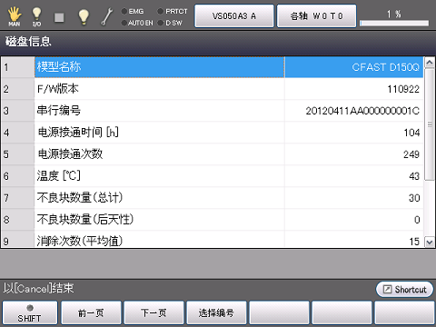This screenshot has height=327, width=436.
Task: Open the Shortcut button
Action: 404,289
